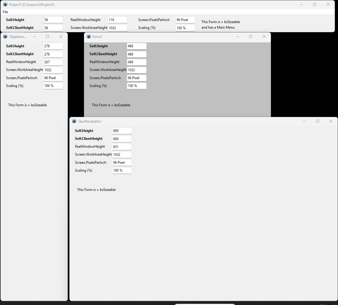Select the Scaling (%) field in Project1
The image size is (338, 305).
(x=185, y=28)
